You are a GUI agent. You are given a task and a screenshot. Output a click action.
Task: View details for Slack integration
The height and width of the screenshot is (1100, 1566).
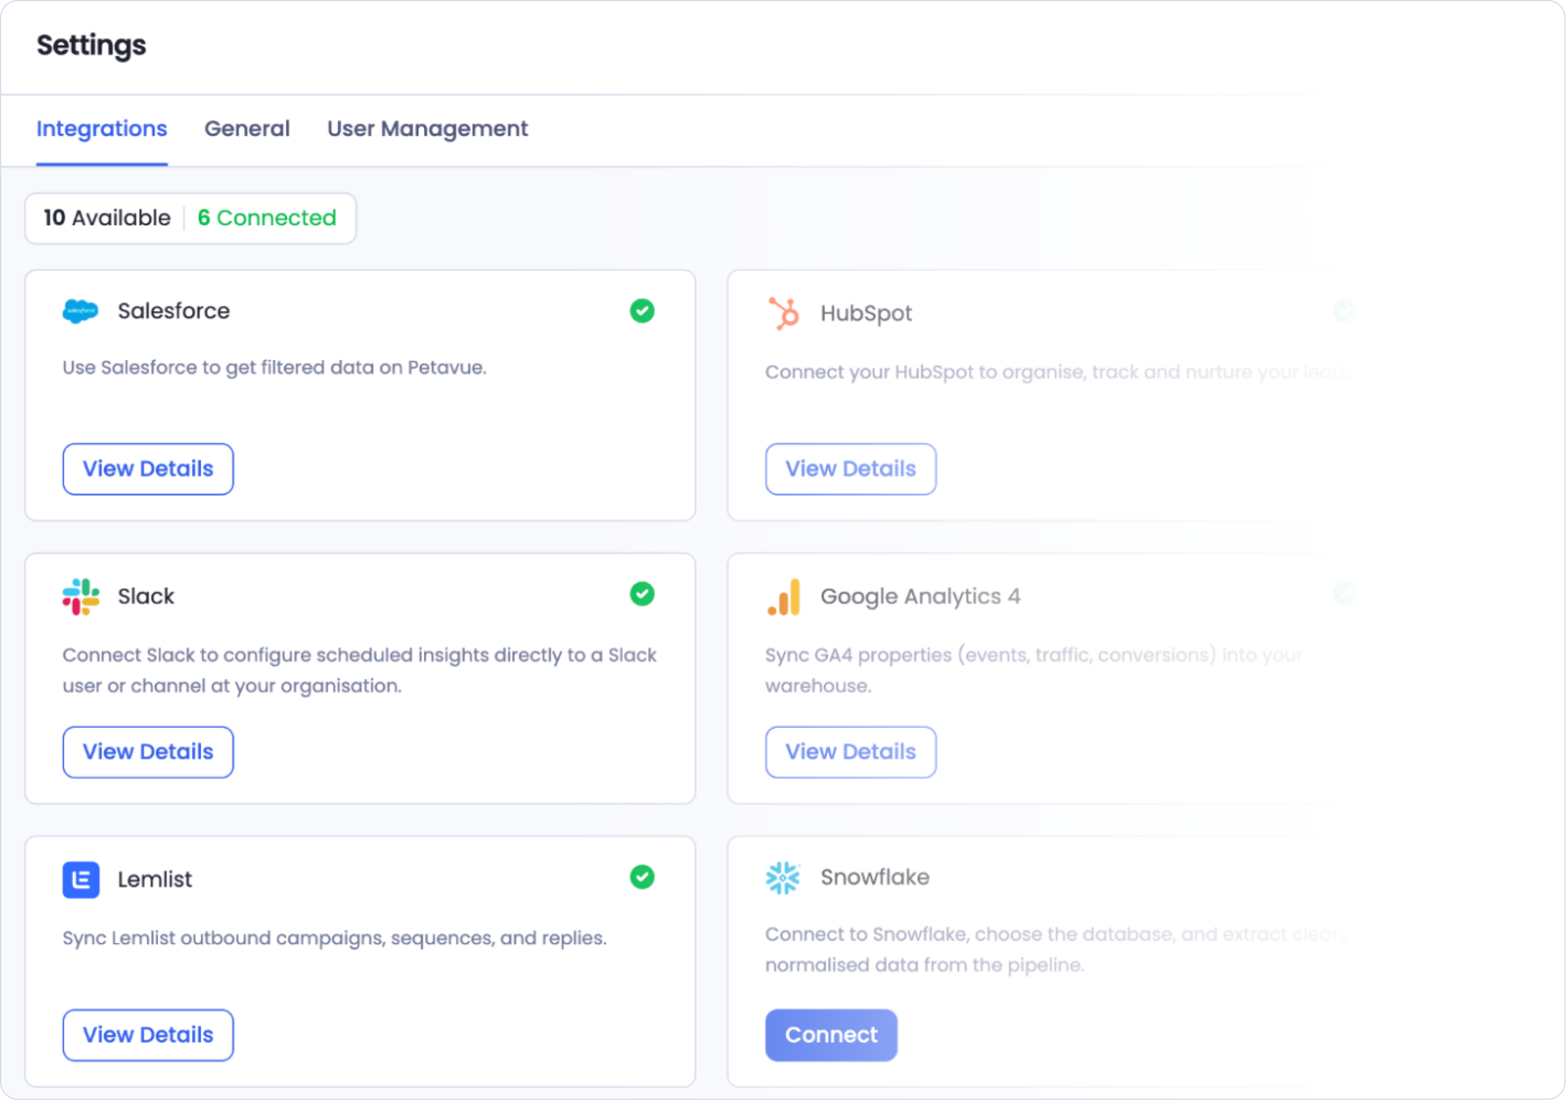click(148, 752)
